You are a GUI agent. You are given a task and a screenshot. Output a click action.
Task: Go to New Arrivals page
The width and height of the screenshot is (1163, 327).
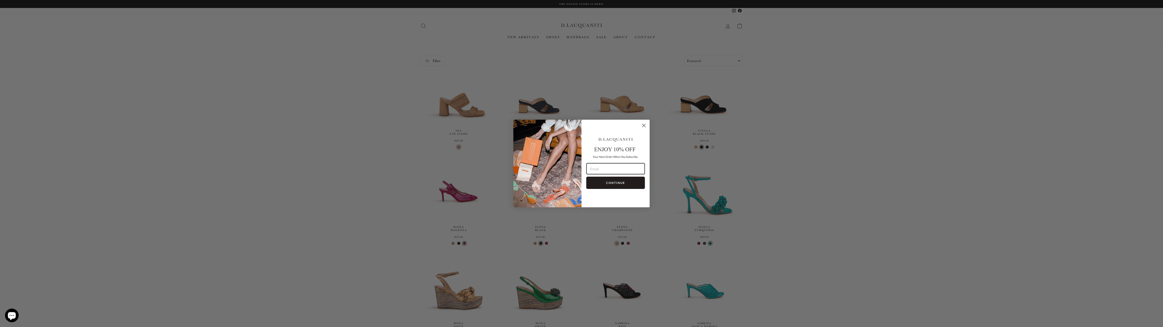pyautogui.click(x=523, y=37)
